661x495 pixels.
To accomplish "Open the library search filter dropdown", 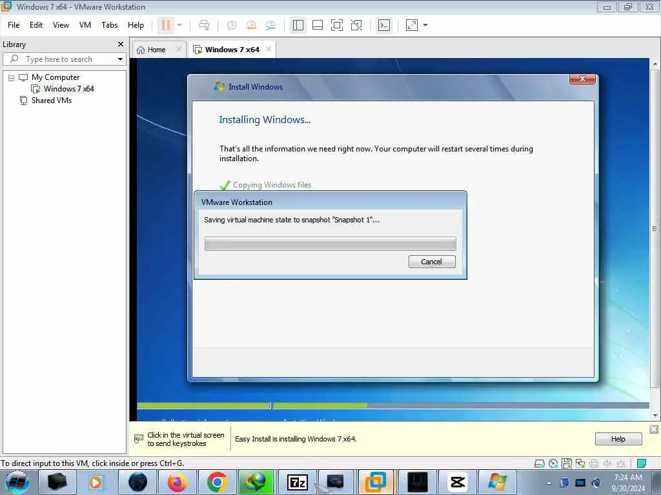I will pos(120,59).
